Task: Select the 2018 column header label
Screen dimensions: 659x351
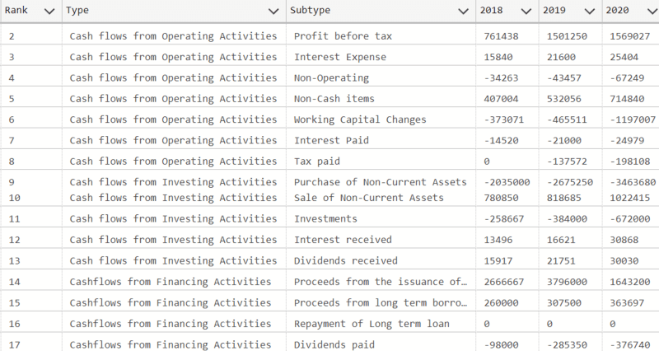Action: (x=491, y=10)
